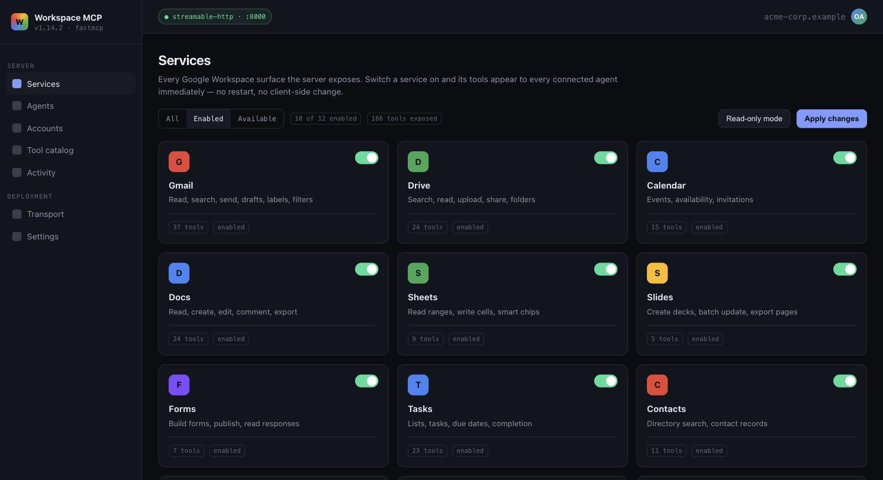Click the acme-corp.example domain label

click(804, 17)
